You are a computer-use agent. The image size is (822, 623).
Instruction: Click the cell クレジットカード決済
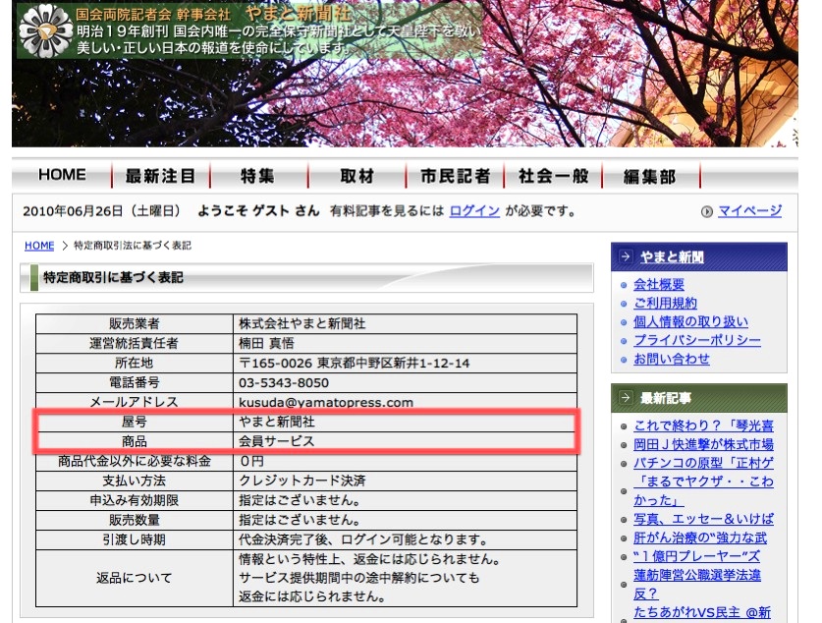click(405, 481)
